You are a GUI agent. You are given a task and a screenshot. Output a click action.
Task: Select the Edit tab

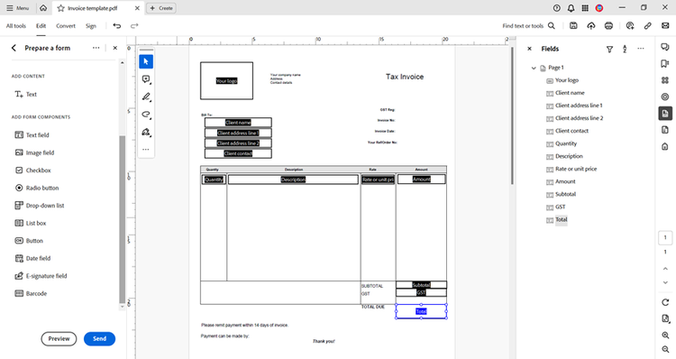[x=41, y=26]
